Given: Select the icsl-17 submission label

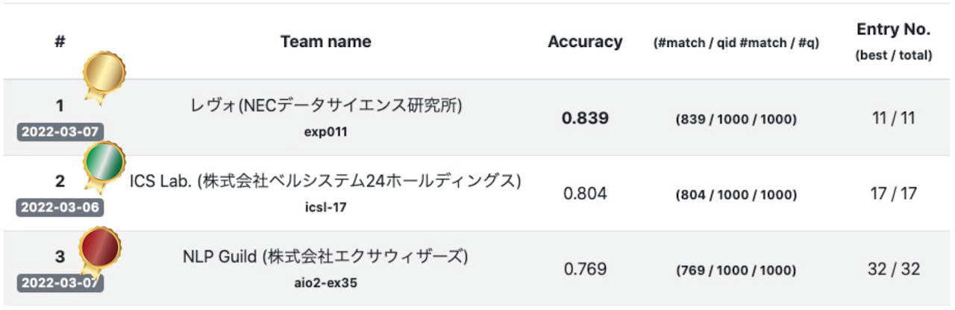Looking at the screenshot, I should coord(326,208).
